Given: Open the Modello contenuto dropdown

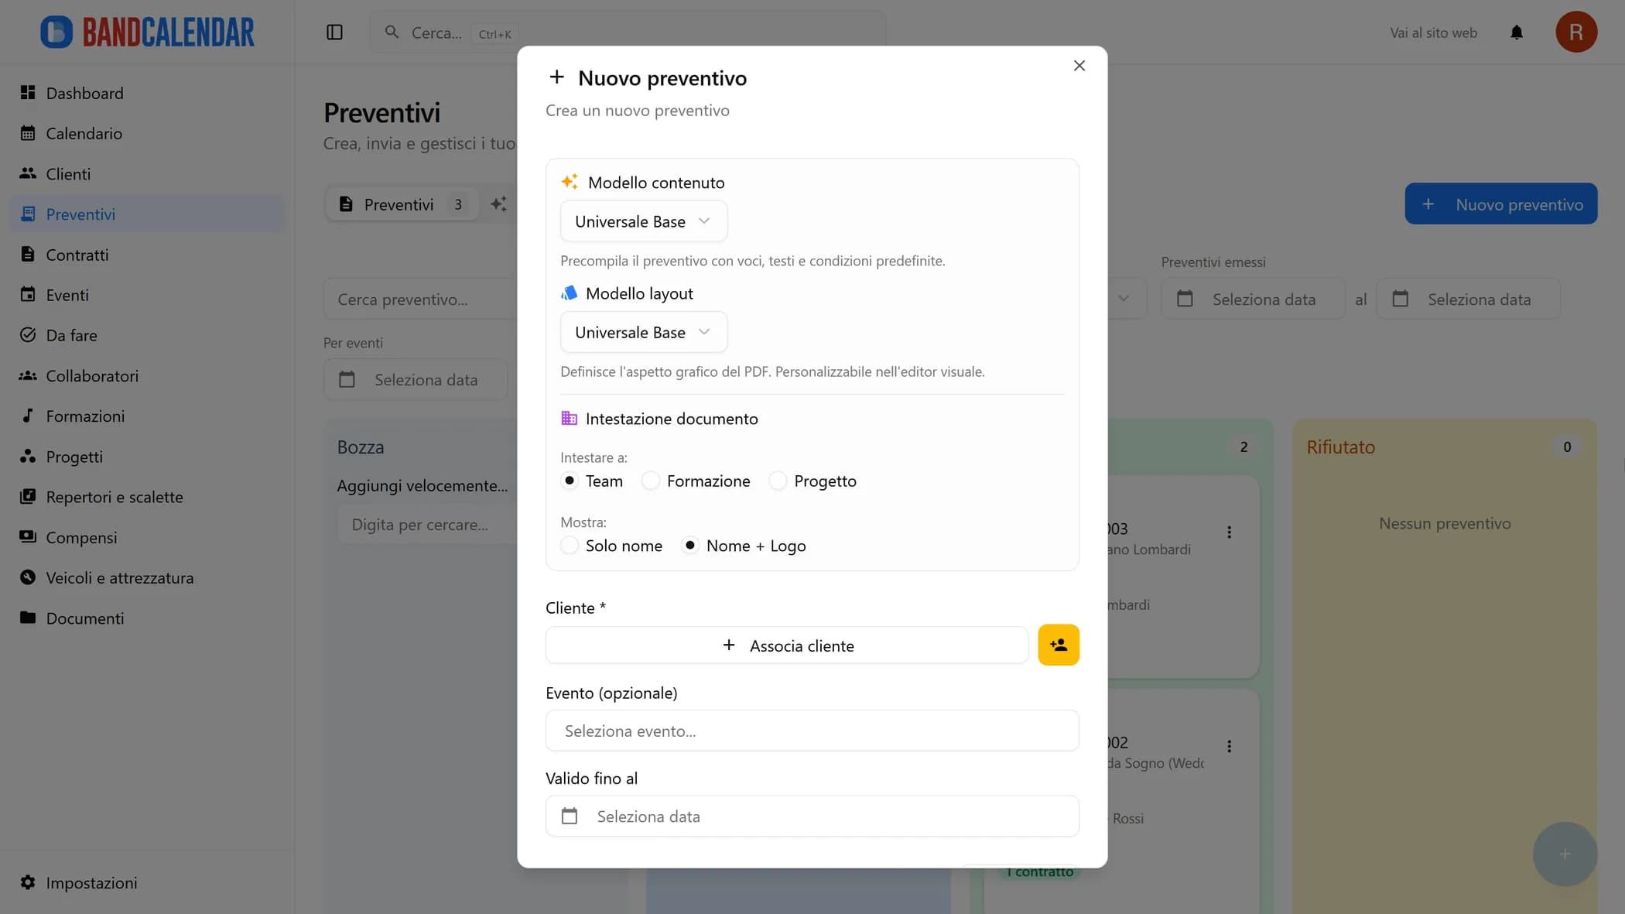Looking at the screenshot, I should [644, 221].
